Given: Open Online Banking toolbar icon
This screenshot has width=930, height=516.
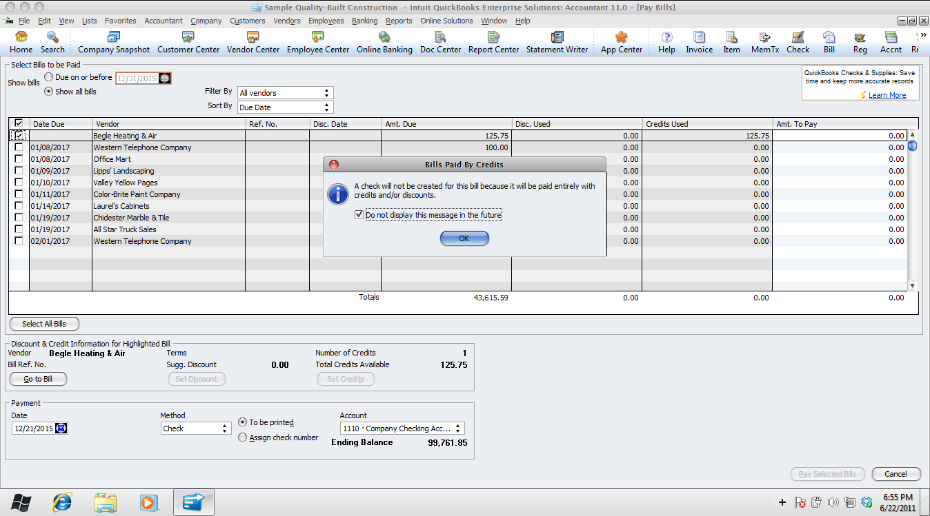Looking at the screenshot, I should (x=384, y=43).
